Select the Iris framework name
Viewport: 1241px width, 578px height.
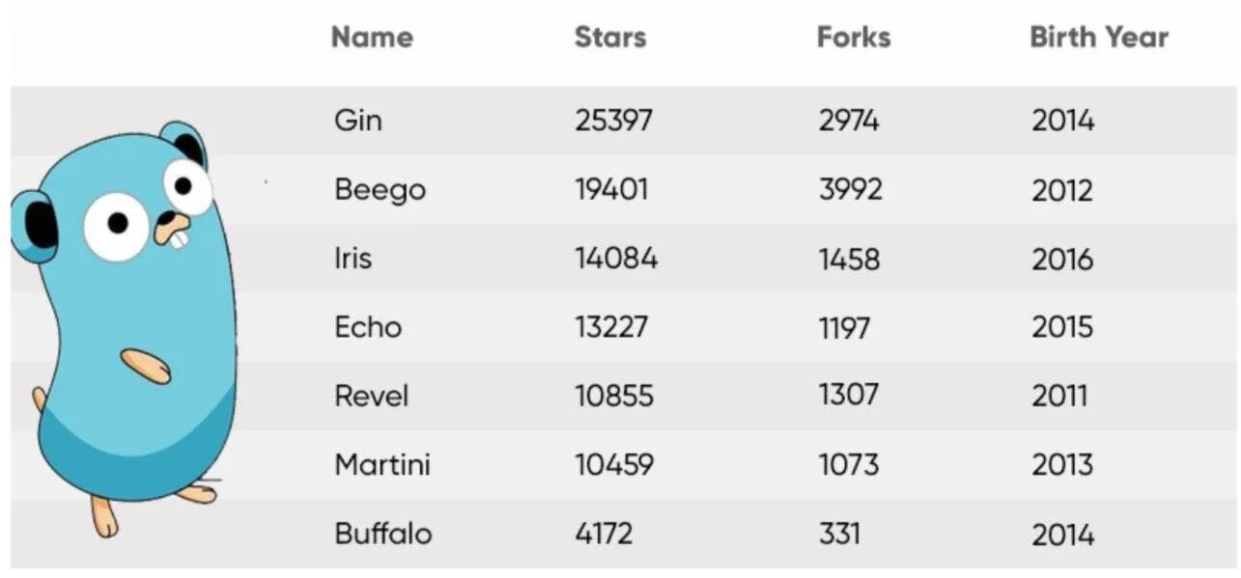pos(353,259)
